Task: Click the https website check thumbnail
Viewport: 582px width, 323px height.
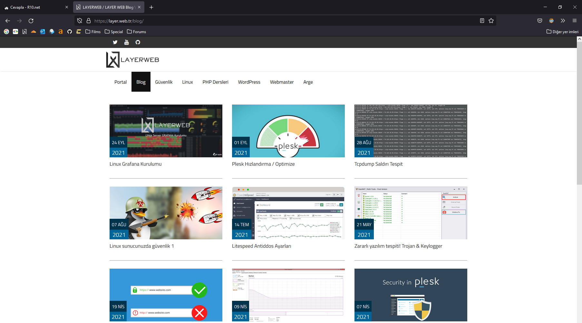Action: tap(166, 295)
